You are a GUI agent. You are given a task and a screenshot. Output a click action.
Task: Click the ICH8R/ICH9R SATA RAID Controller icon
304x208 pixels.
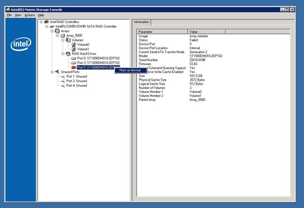click(x=52, y=26)
